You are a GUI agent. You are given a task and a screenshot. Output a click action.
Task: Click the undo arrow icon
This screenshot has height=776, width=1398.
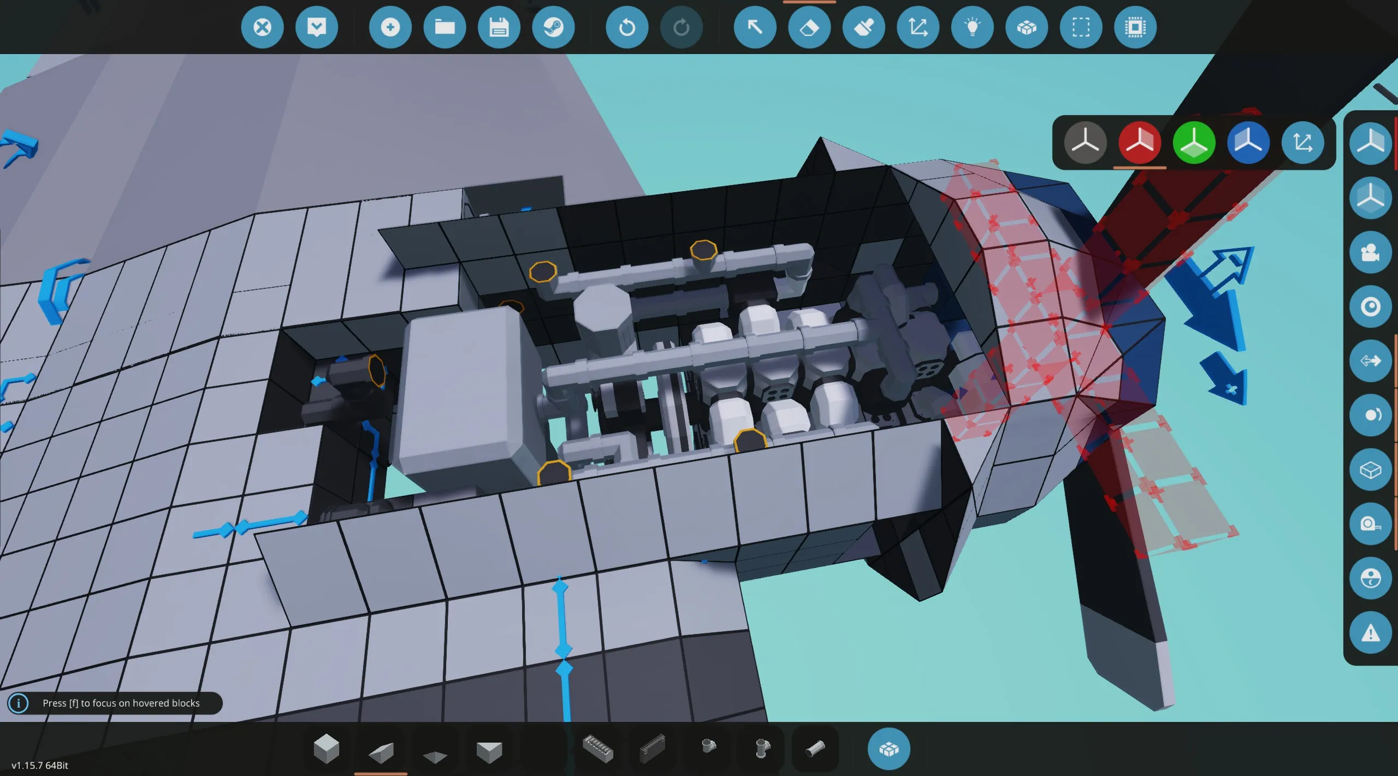[626, 27]
